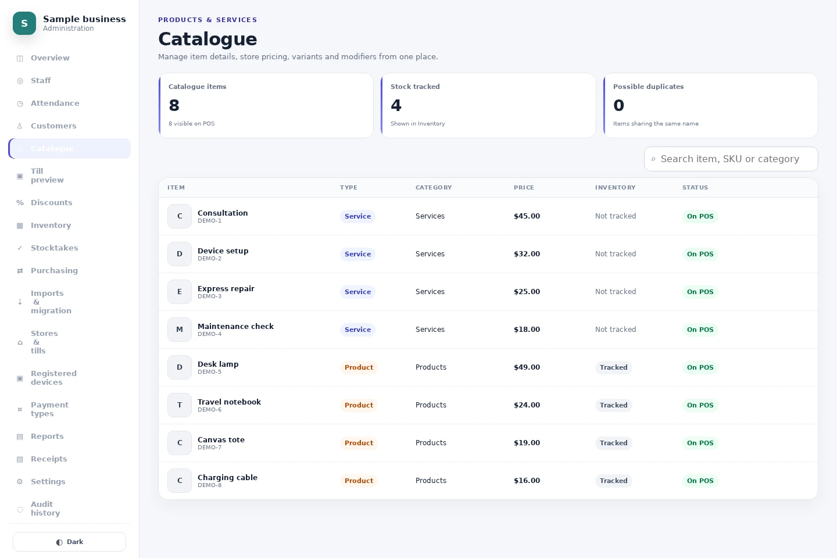Click the Purchasing arrows icon
The image size is (837, 558).
(20, 271)
